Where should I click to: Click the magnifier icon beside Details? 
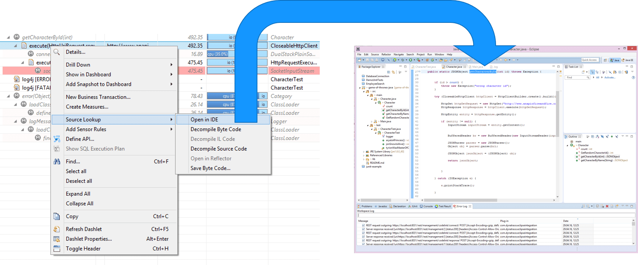coord(56,52)
